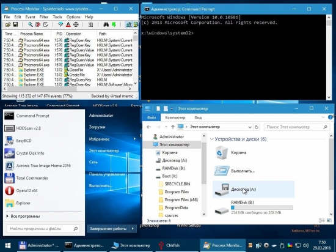Image resolution: width=336 pixels, height=252 pixels.
Task: Open Сеть link in the start menu
Action: pos(93,162)
